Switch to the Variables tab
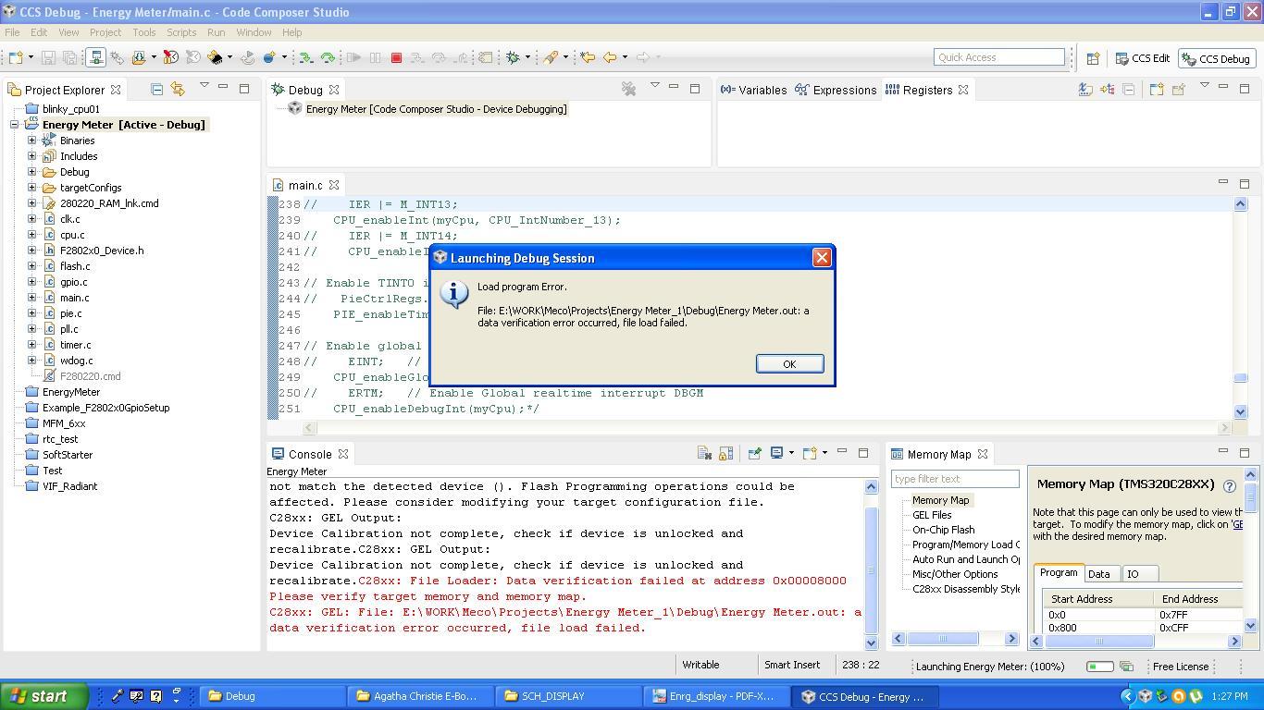 point(753,90)
